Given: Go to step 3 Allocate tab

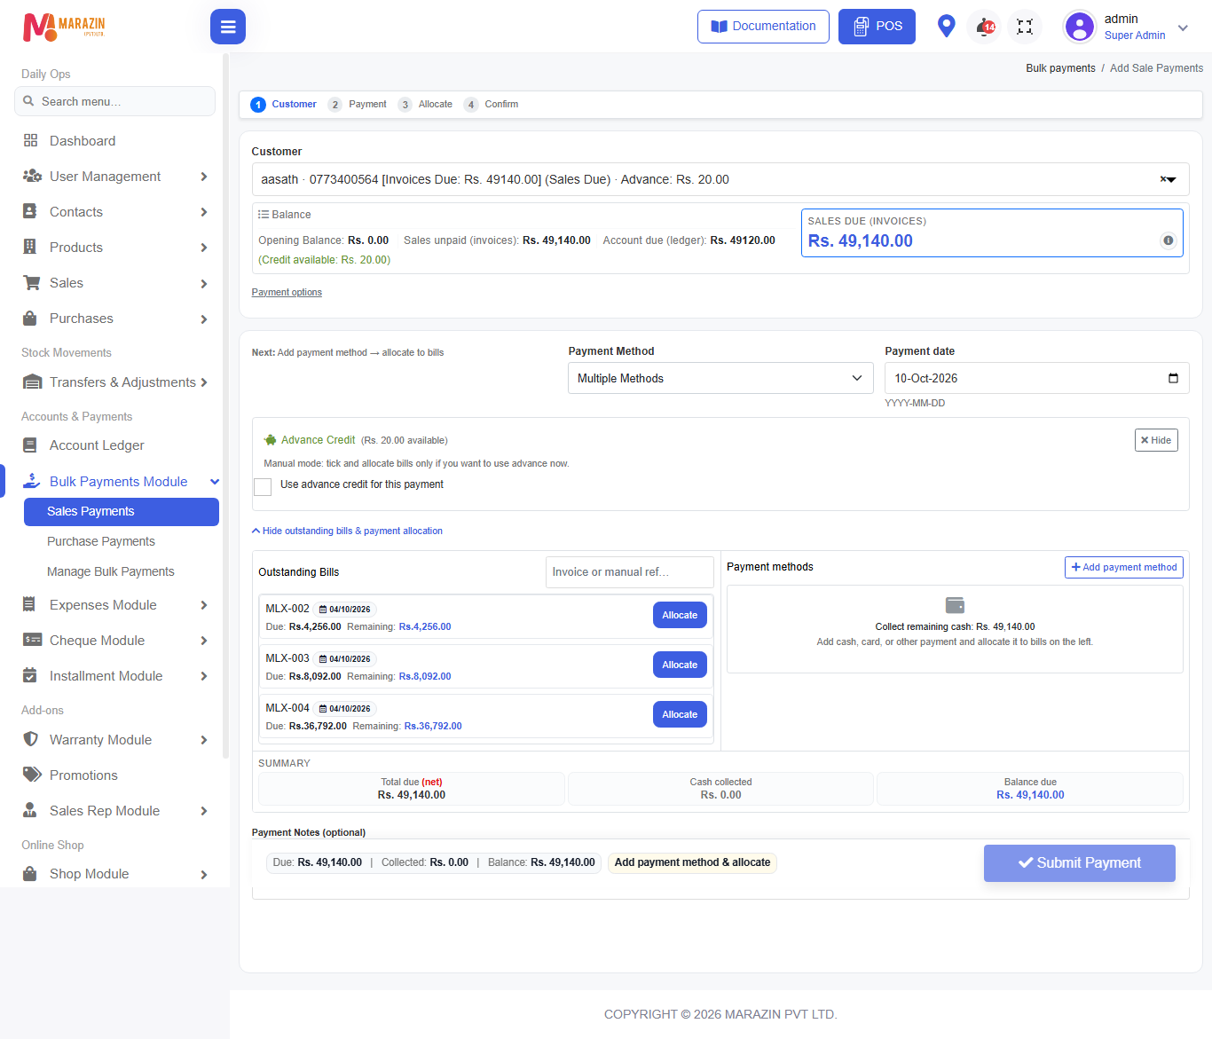Looking at the screenshot, I should (x=426, y=105).
